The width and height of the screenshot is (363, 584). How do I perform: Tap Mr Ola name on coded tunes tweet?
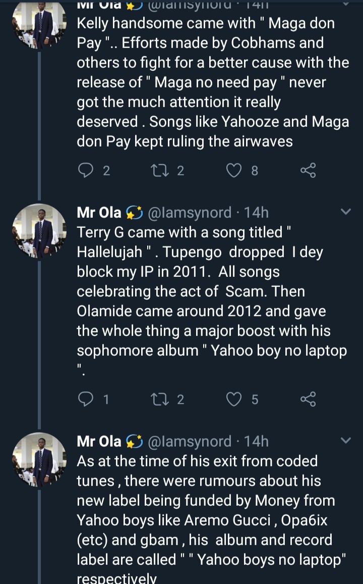[x=99, y=442]
